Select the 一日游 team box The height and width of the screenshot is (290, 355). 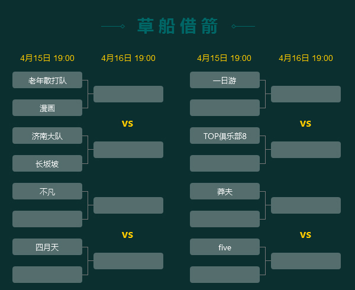point(225,80)
